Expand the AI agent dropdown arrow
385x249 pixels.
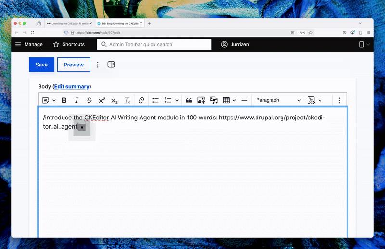click(x=54, y=100)
